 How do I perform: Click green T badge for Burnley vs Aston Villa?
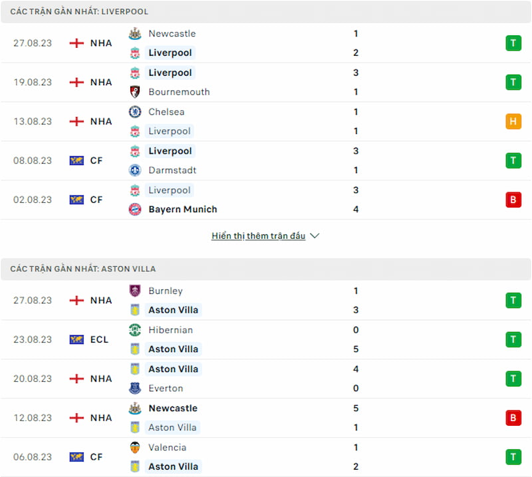[x=513, y=301]
